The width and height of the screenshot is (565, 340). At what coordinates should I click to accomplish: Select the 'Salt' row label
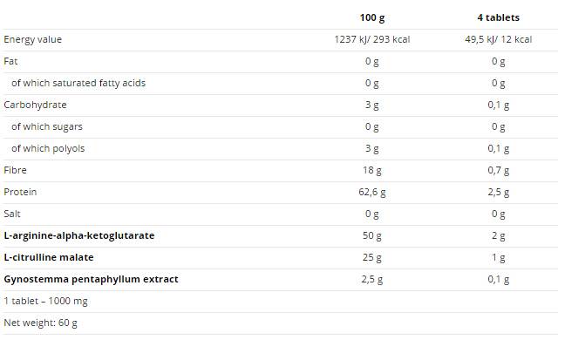tap(12, 214)
